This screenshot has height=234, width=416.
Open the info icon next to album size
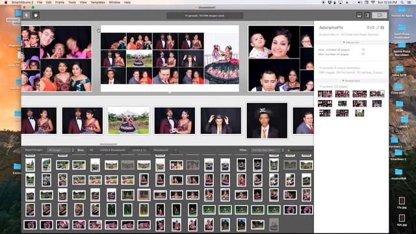point(382,27)
